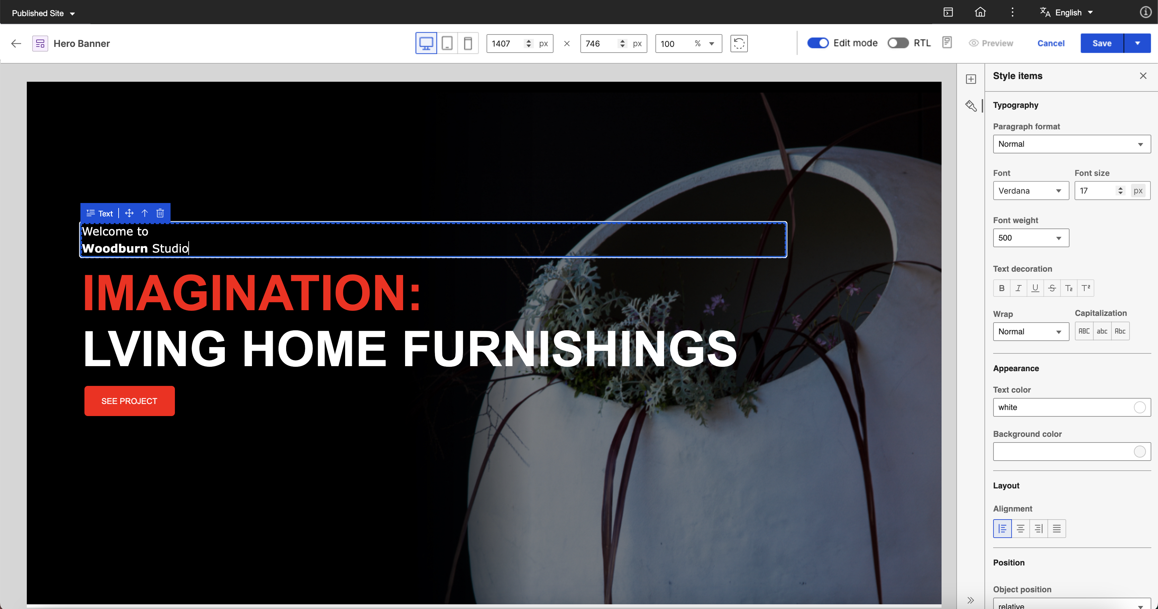1158x609 pixels.
Task: Click the font size stepper arrows
Action: pos(1120,191)
